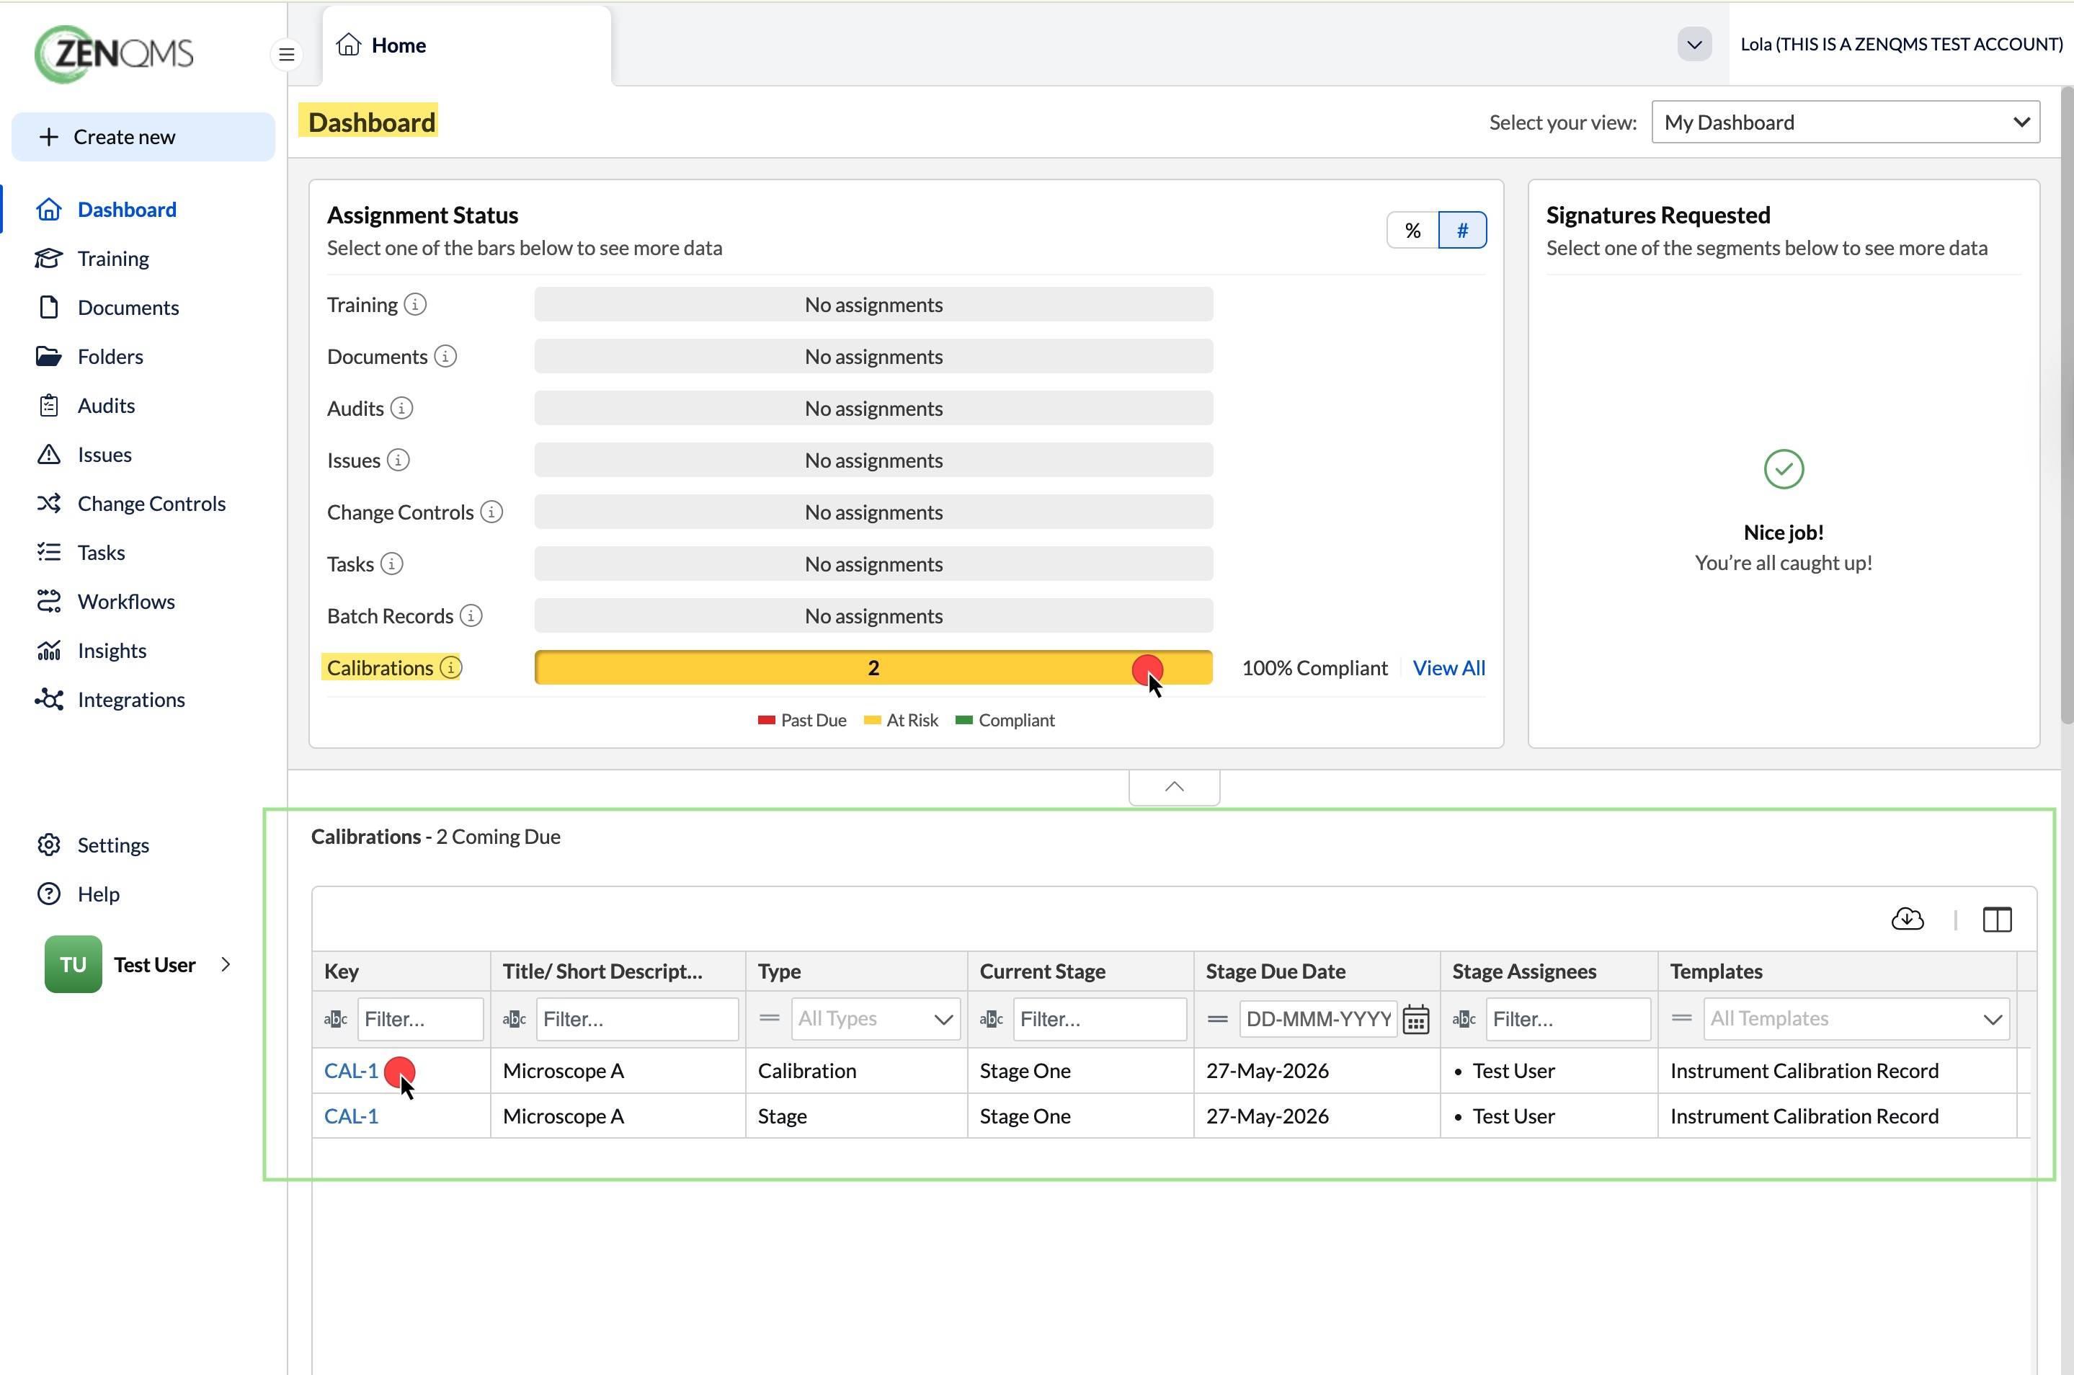Click the Type column equals operator icon

pos(769,1018)
